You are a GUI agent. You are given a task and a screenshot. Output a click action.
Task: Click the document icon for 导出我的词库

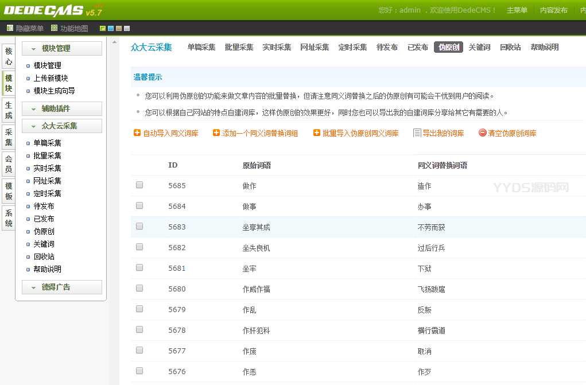pos(417,133)
